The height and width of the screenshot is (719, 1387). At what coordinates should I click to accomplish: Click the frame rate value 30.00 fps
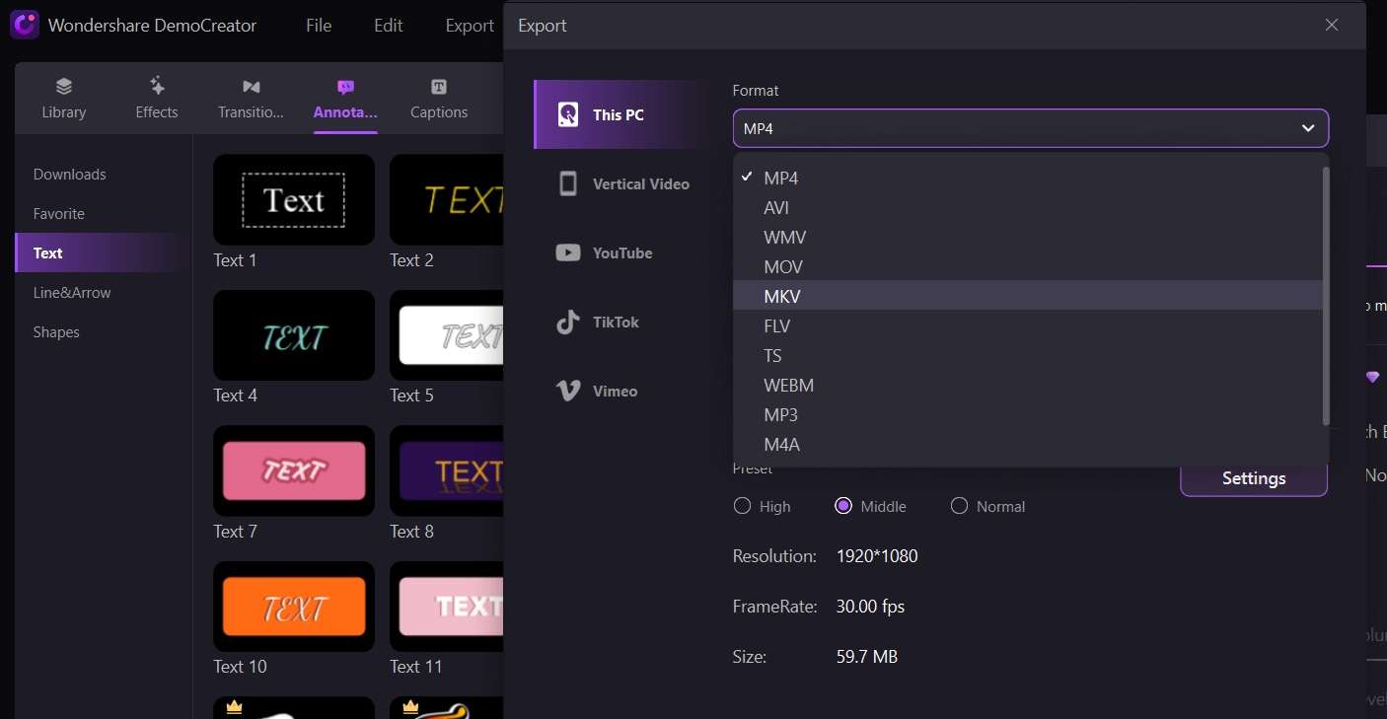pyautogui.click(x=870, y=607)
